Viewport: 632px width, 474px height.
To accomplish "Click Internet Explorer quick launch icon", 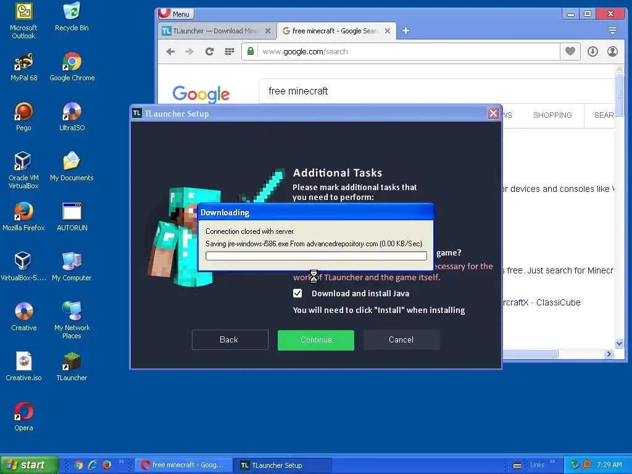I will click(x=93, y=465).
